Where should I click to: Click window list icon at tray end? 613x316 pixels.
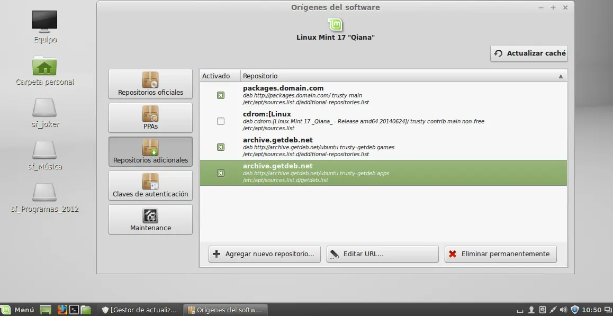tap(608, 310)
